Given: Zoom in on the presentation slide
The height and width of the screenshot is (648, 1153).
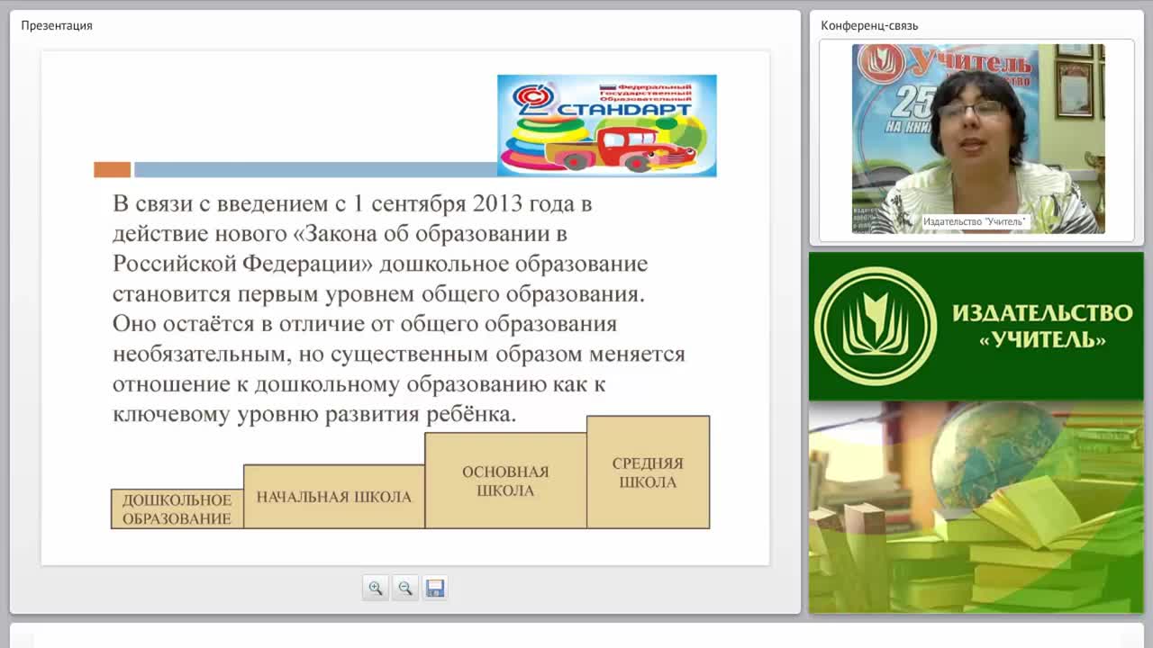Looking at the screenshot, I should point(375,588).
